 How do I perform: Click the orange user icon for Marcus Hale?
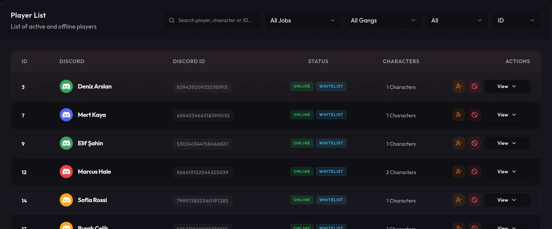click(459, 172)
